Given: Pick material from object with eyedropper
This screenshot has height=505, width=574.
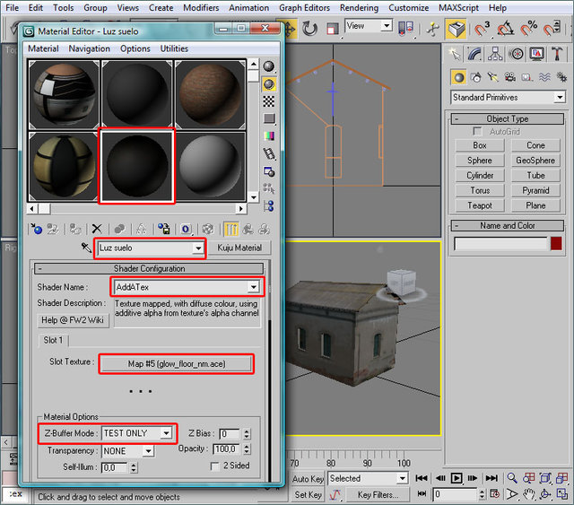Looking at the screenshot, I should (87, 247).
